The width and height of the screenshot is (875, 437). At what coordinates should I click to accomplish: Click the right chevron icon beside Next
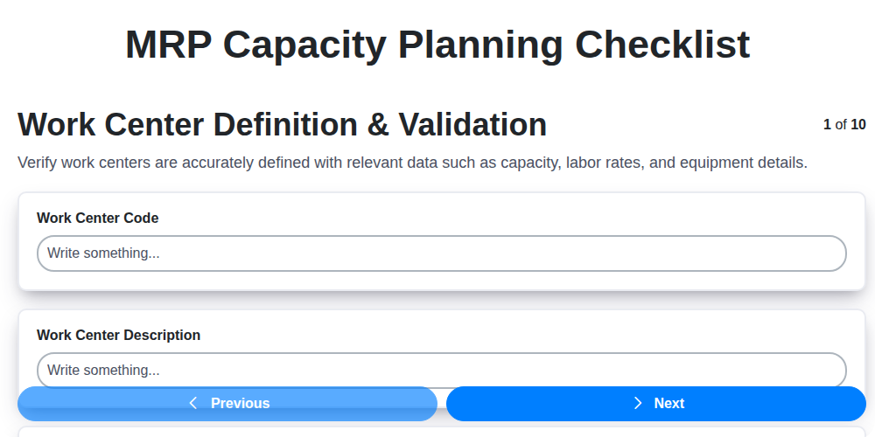(638, 403)
